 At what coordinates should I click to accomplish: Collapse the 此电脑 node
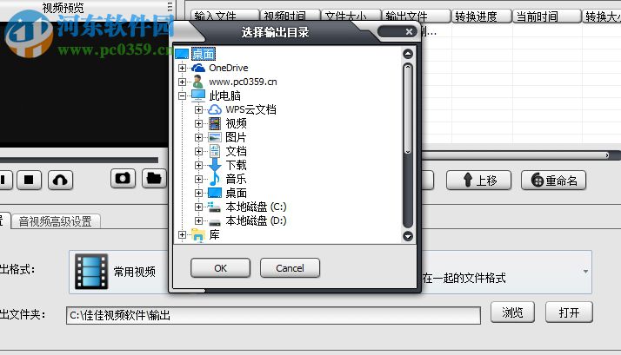click(x=182, y=95)
